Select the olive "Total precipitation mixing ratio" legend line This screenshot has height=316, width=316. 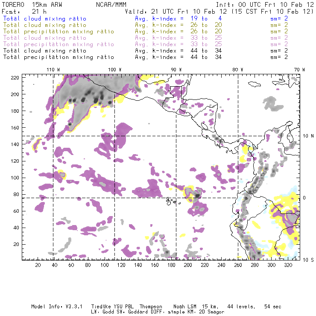[x=59, y=32]
